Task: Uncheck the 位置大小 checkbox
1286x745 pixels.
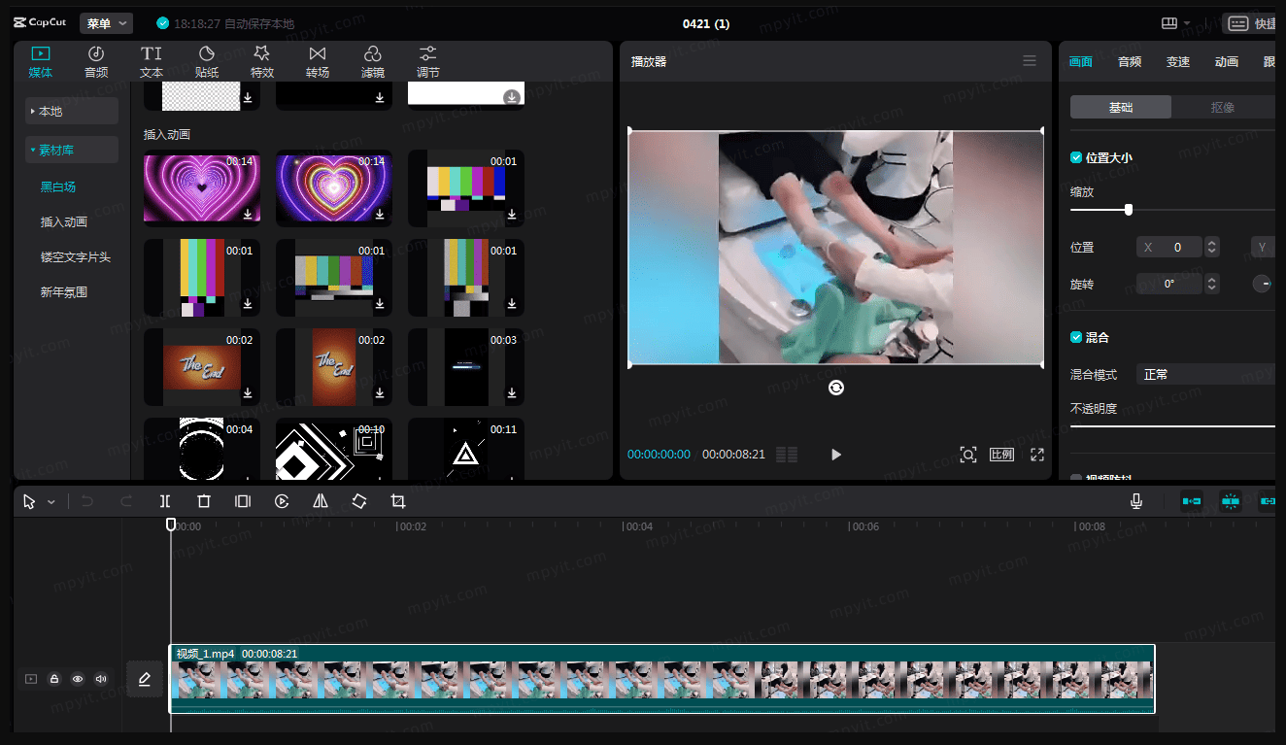Action: pyautogui.click(x=1076, y=157)
